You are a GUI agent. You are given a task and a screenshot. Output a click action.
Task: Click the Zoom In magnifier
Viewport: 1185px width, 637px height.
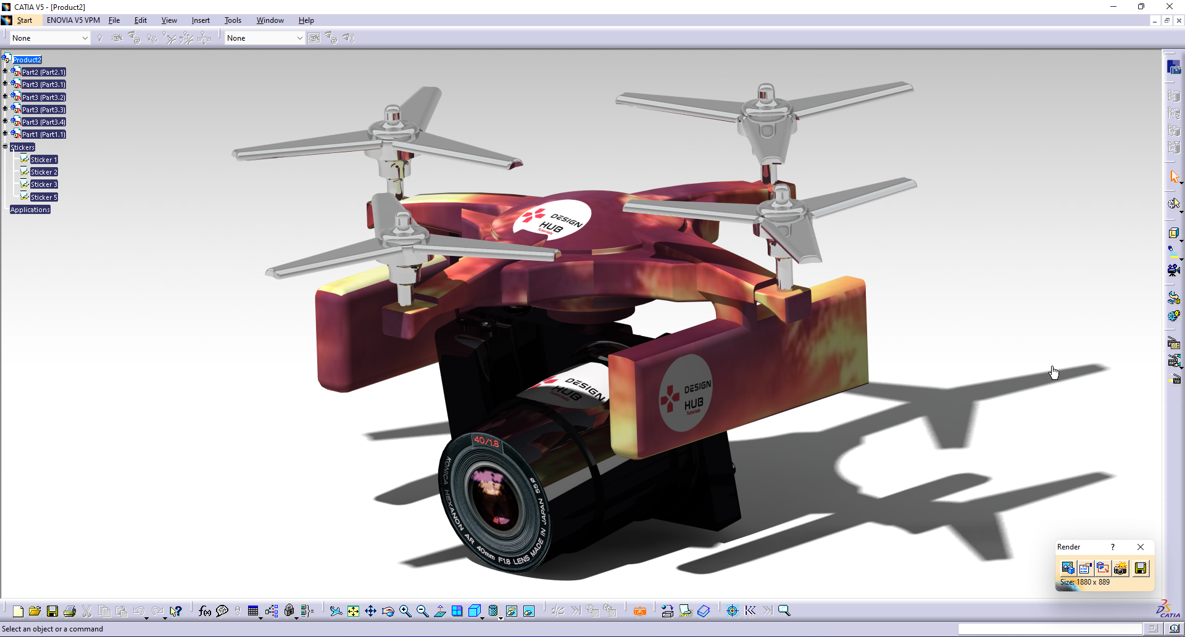click(405, 611)
